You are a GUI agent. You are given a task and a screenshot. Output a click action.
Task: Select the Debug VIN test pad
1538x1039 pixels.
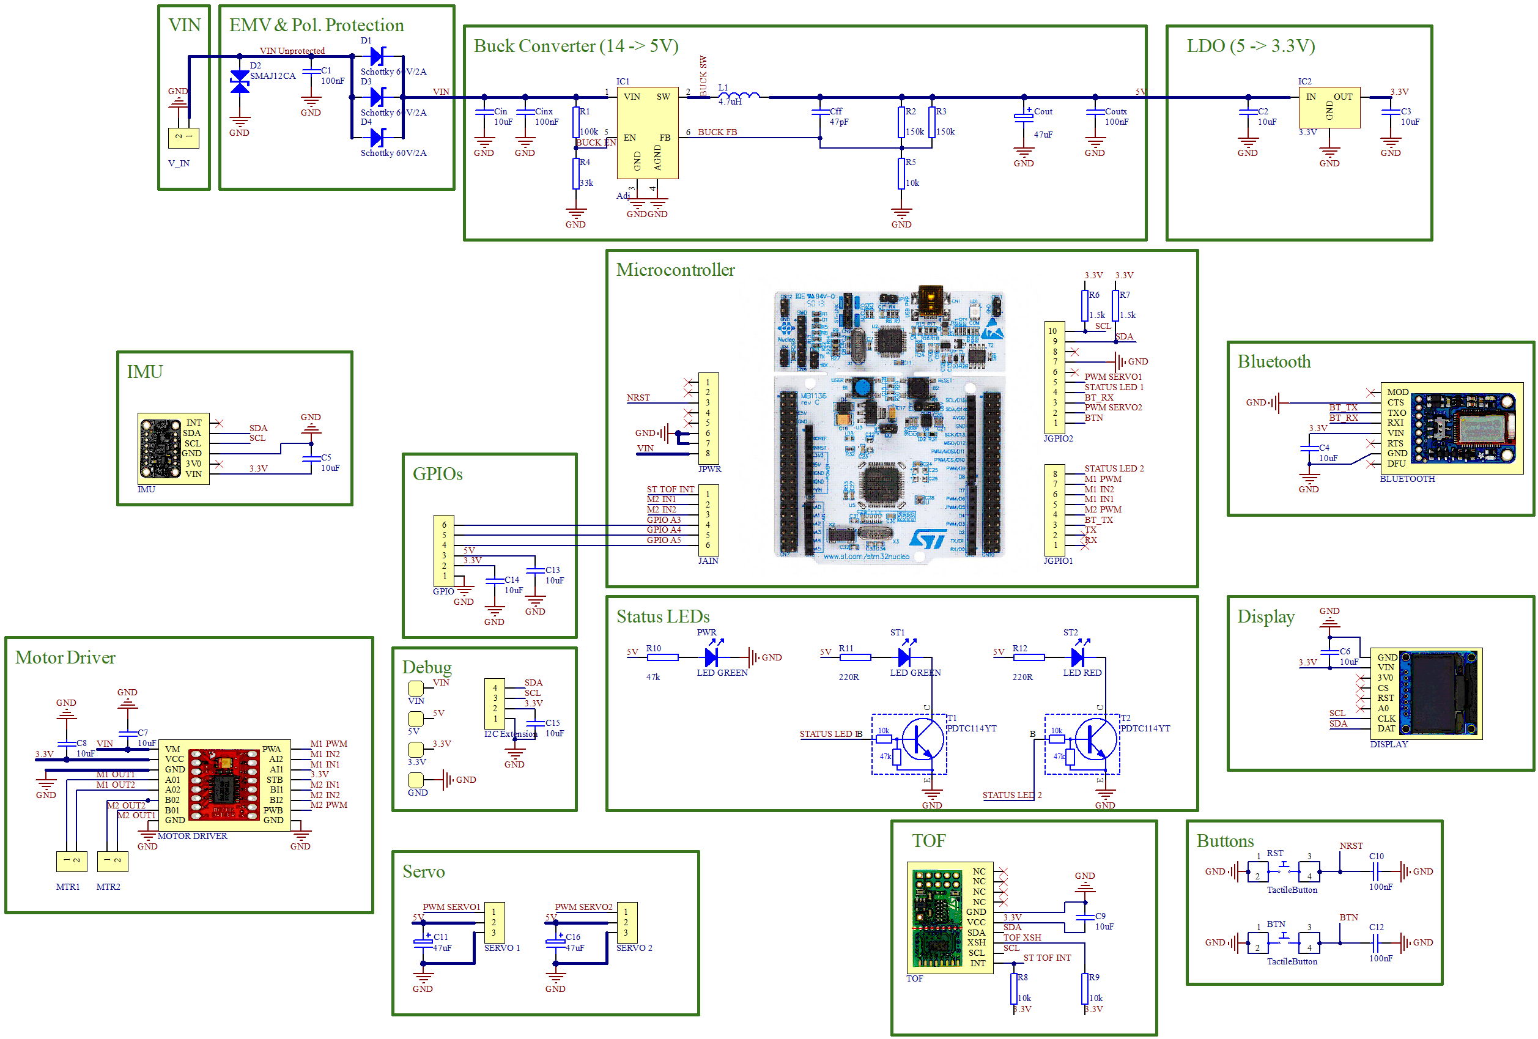tap(416, 688)
